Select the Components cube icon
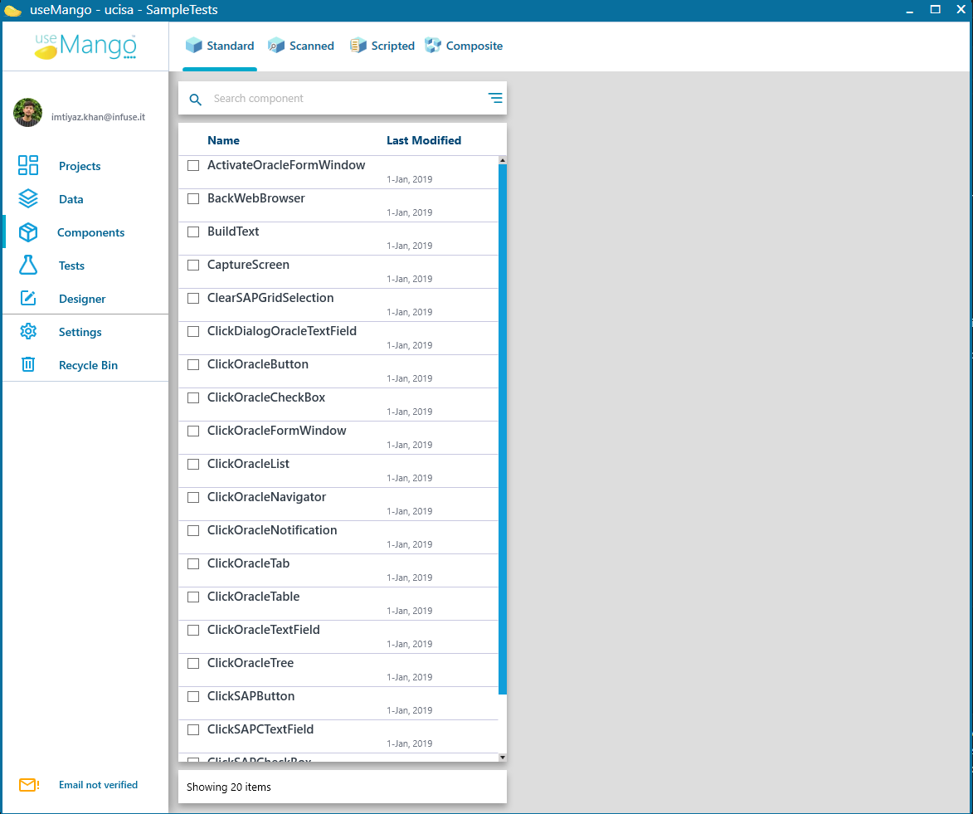The height and width of the screenshot is (814, 973). click(28, 232)
